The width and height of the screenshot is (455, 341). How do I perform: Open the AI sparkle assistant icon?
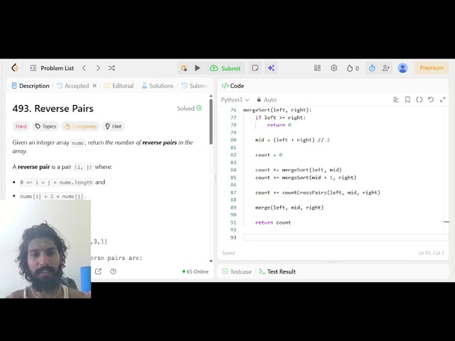point(272,68)
